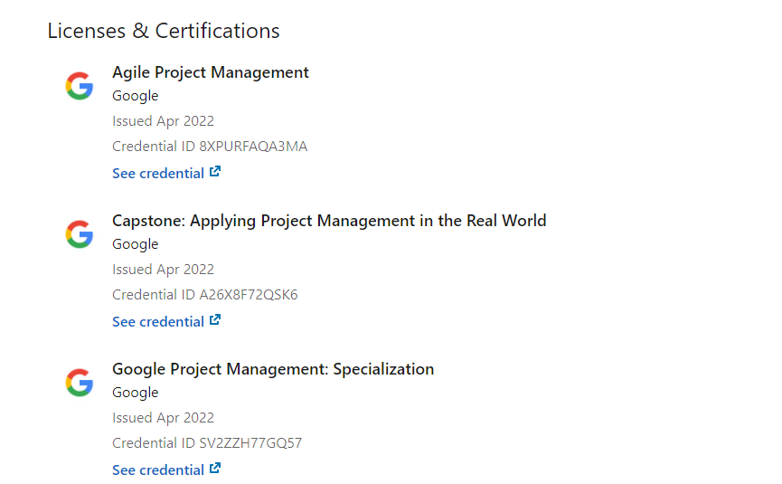782x484 pixels.
Task: Click Issued Apr 2022 under Agile Project Management
Action: tap(163, 121)
